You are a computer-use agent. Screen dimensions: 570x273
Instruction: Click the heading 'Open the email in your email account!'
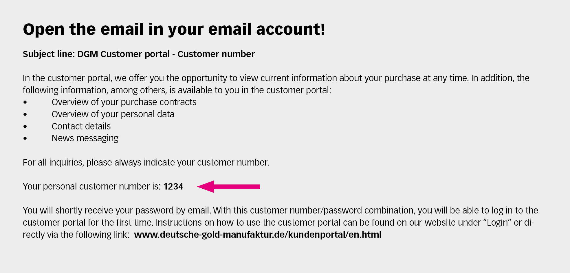174,29
